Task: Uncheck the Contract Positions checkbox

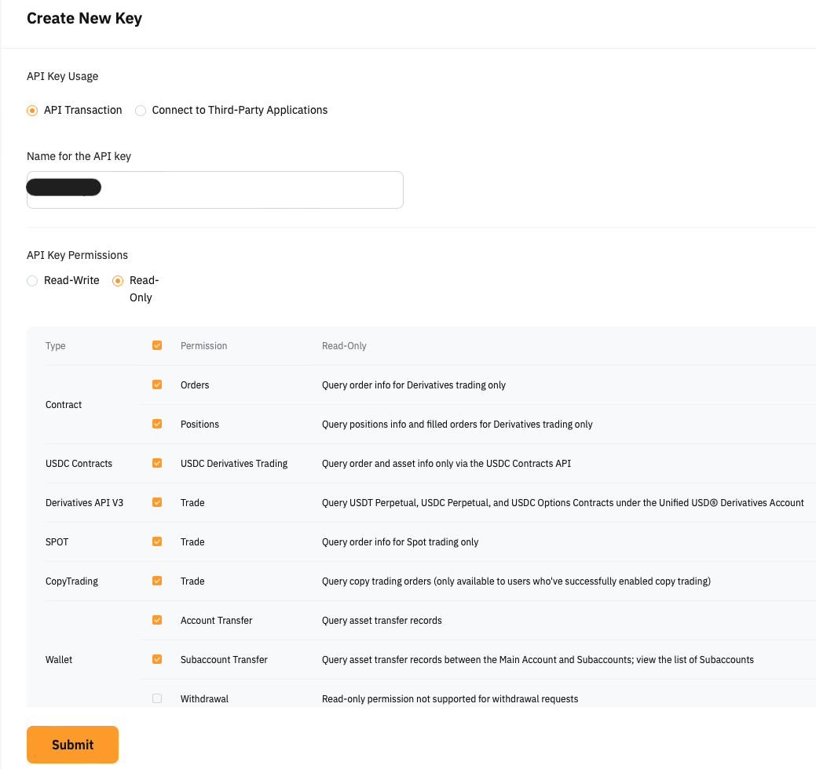Action: (x=157, y=424)
